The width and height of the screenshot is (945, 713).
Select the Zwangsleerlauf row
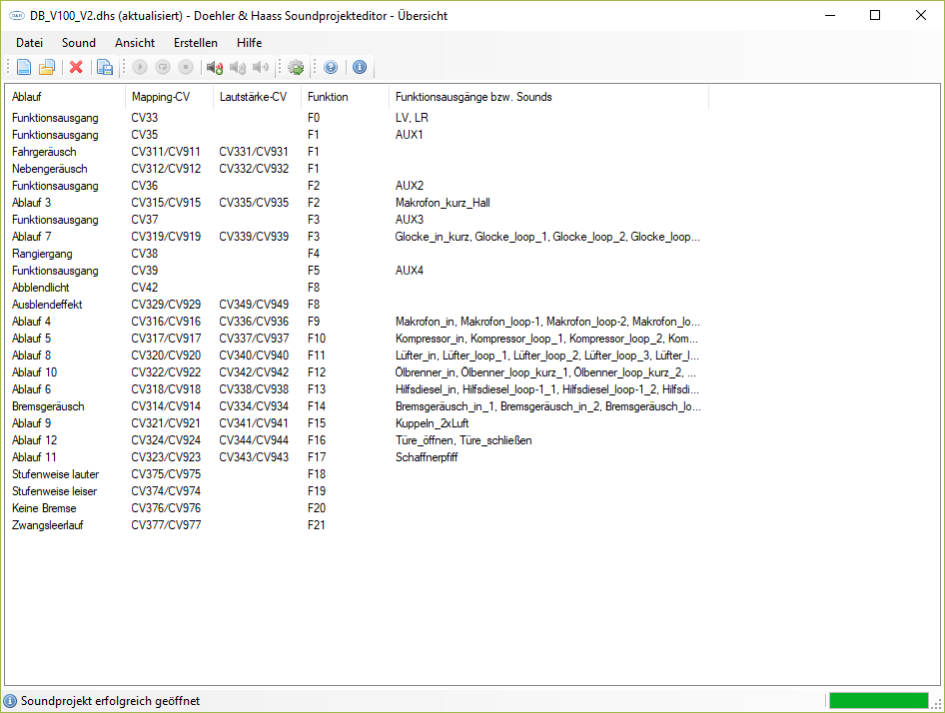(x=358, y=525)
